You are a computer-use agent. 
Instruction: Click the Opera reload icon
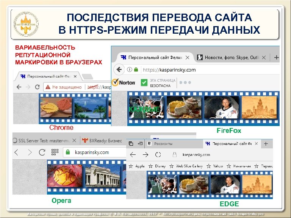(x=42, y=153)
